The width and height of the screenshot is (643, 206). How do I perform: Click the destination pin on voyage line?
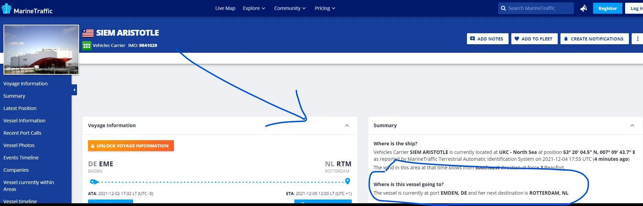pos(348,181)
